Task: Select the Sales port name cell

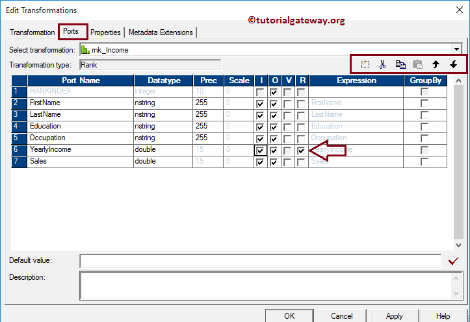Action: [x=81, y=162]
